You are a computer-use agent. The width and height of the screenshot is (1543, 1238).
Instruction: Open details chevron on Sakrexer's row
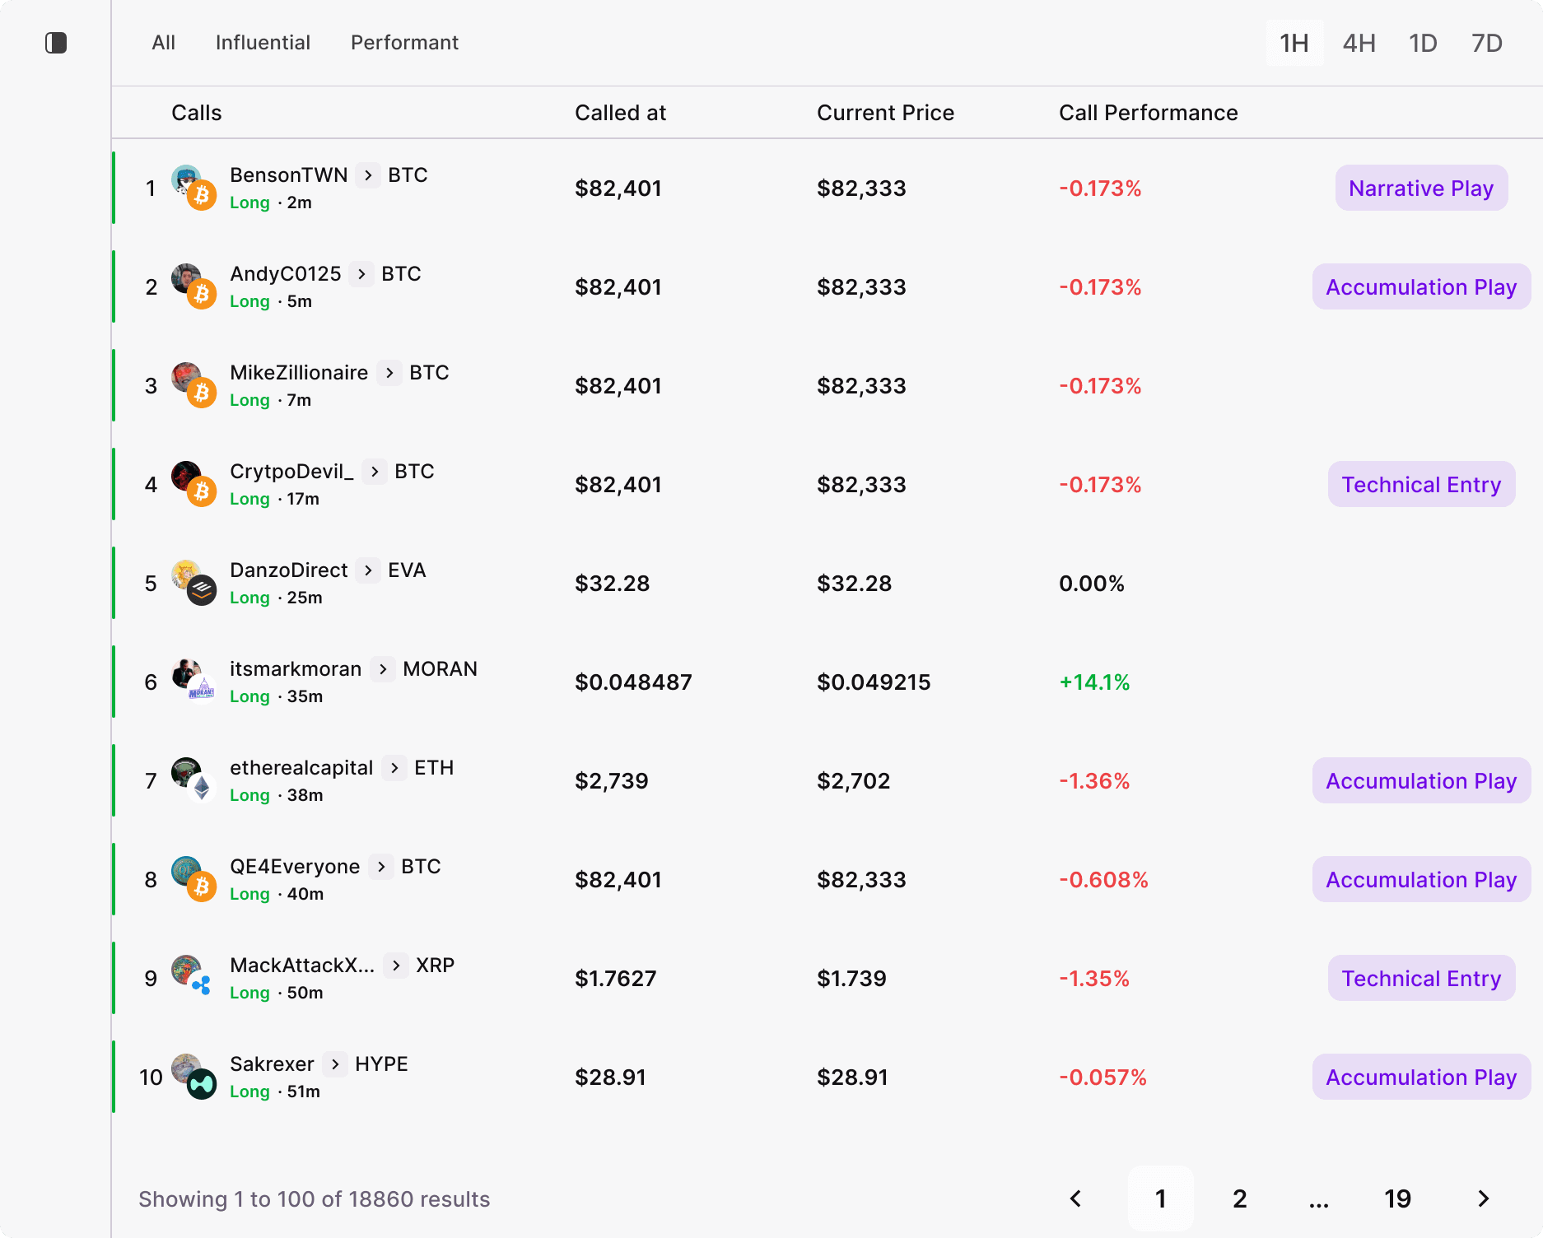pyautogui.click(x=335, y=1064)
